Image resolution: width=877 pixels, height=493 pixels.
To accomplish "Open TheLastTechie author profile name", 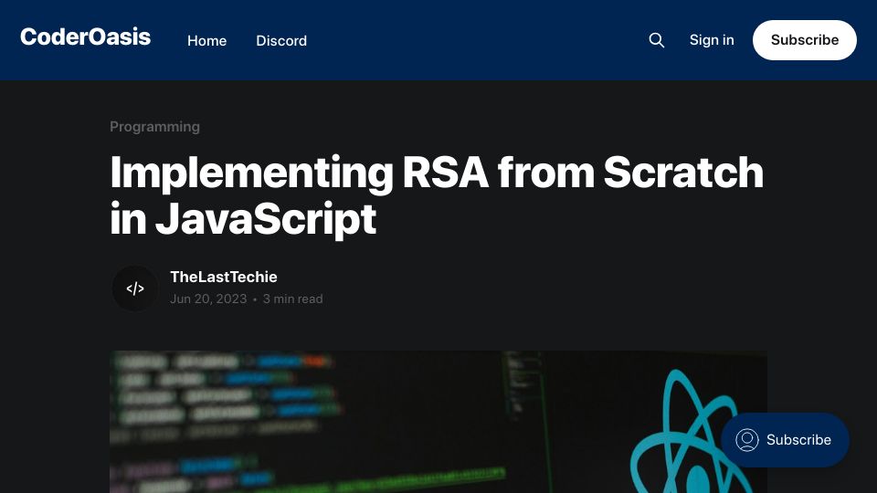I will click(224, 277).
